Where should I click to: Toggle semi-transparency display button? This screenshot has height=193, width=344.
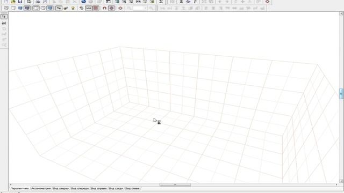(43, 8)
